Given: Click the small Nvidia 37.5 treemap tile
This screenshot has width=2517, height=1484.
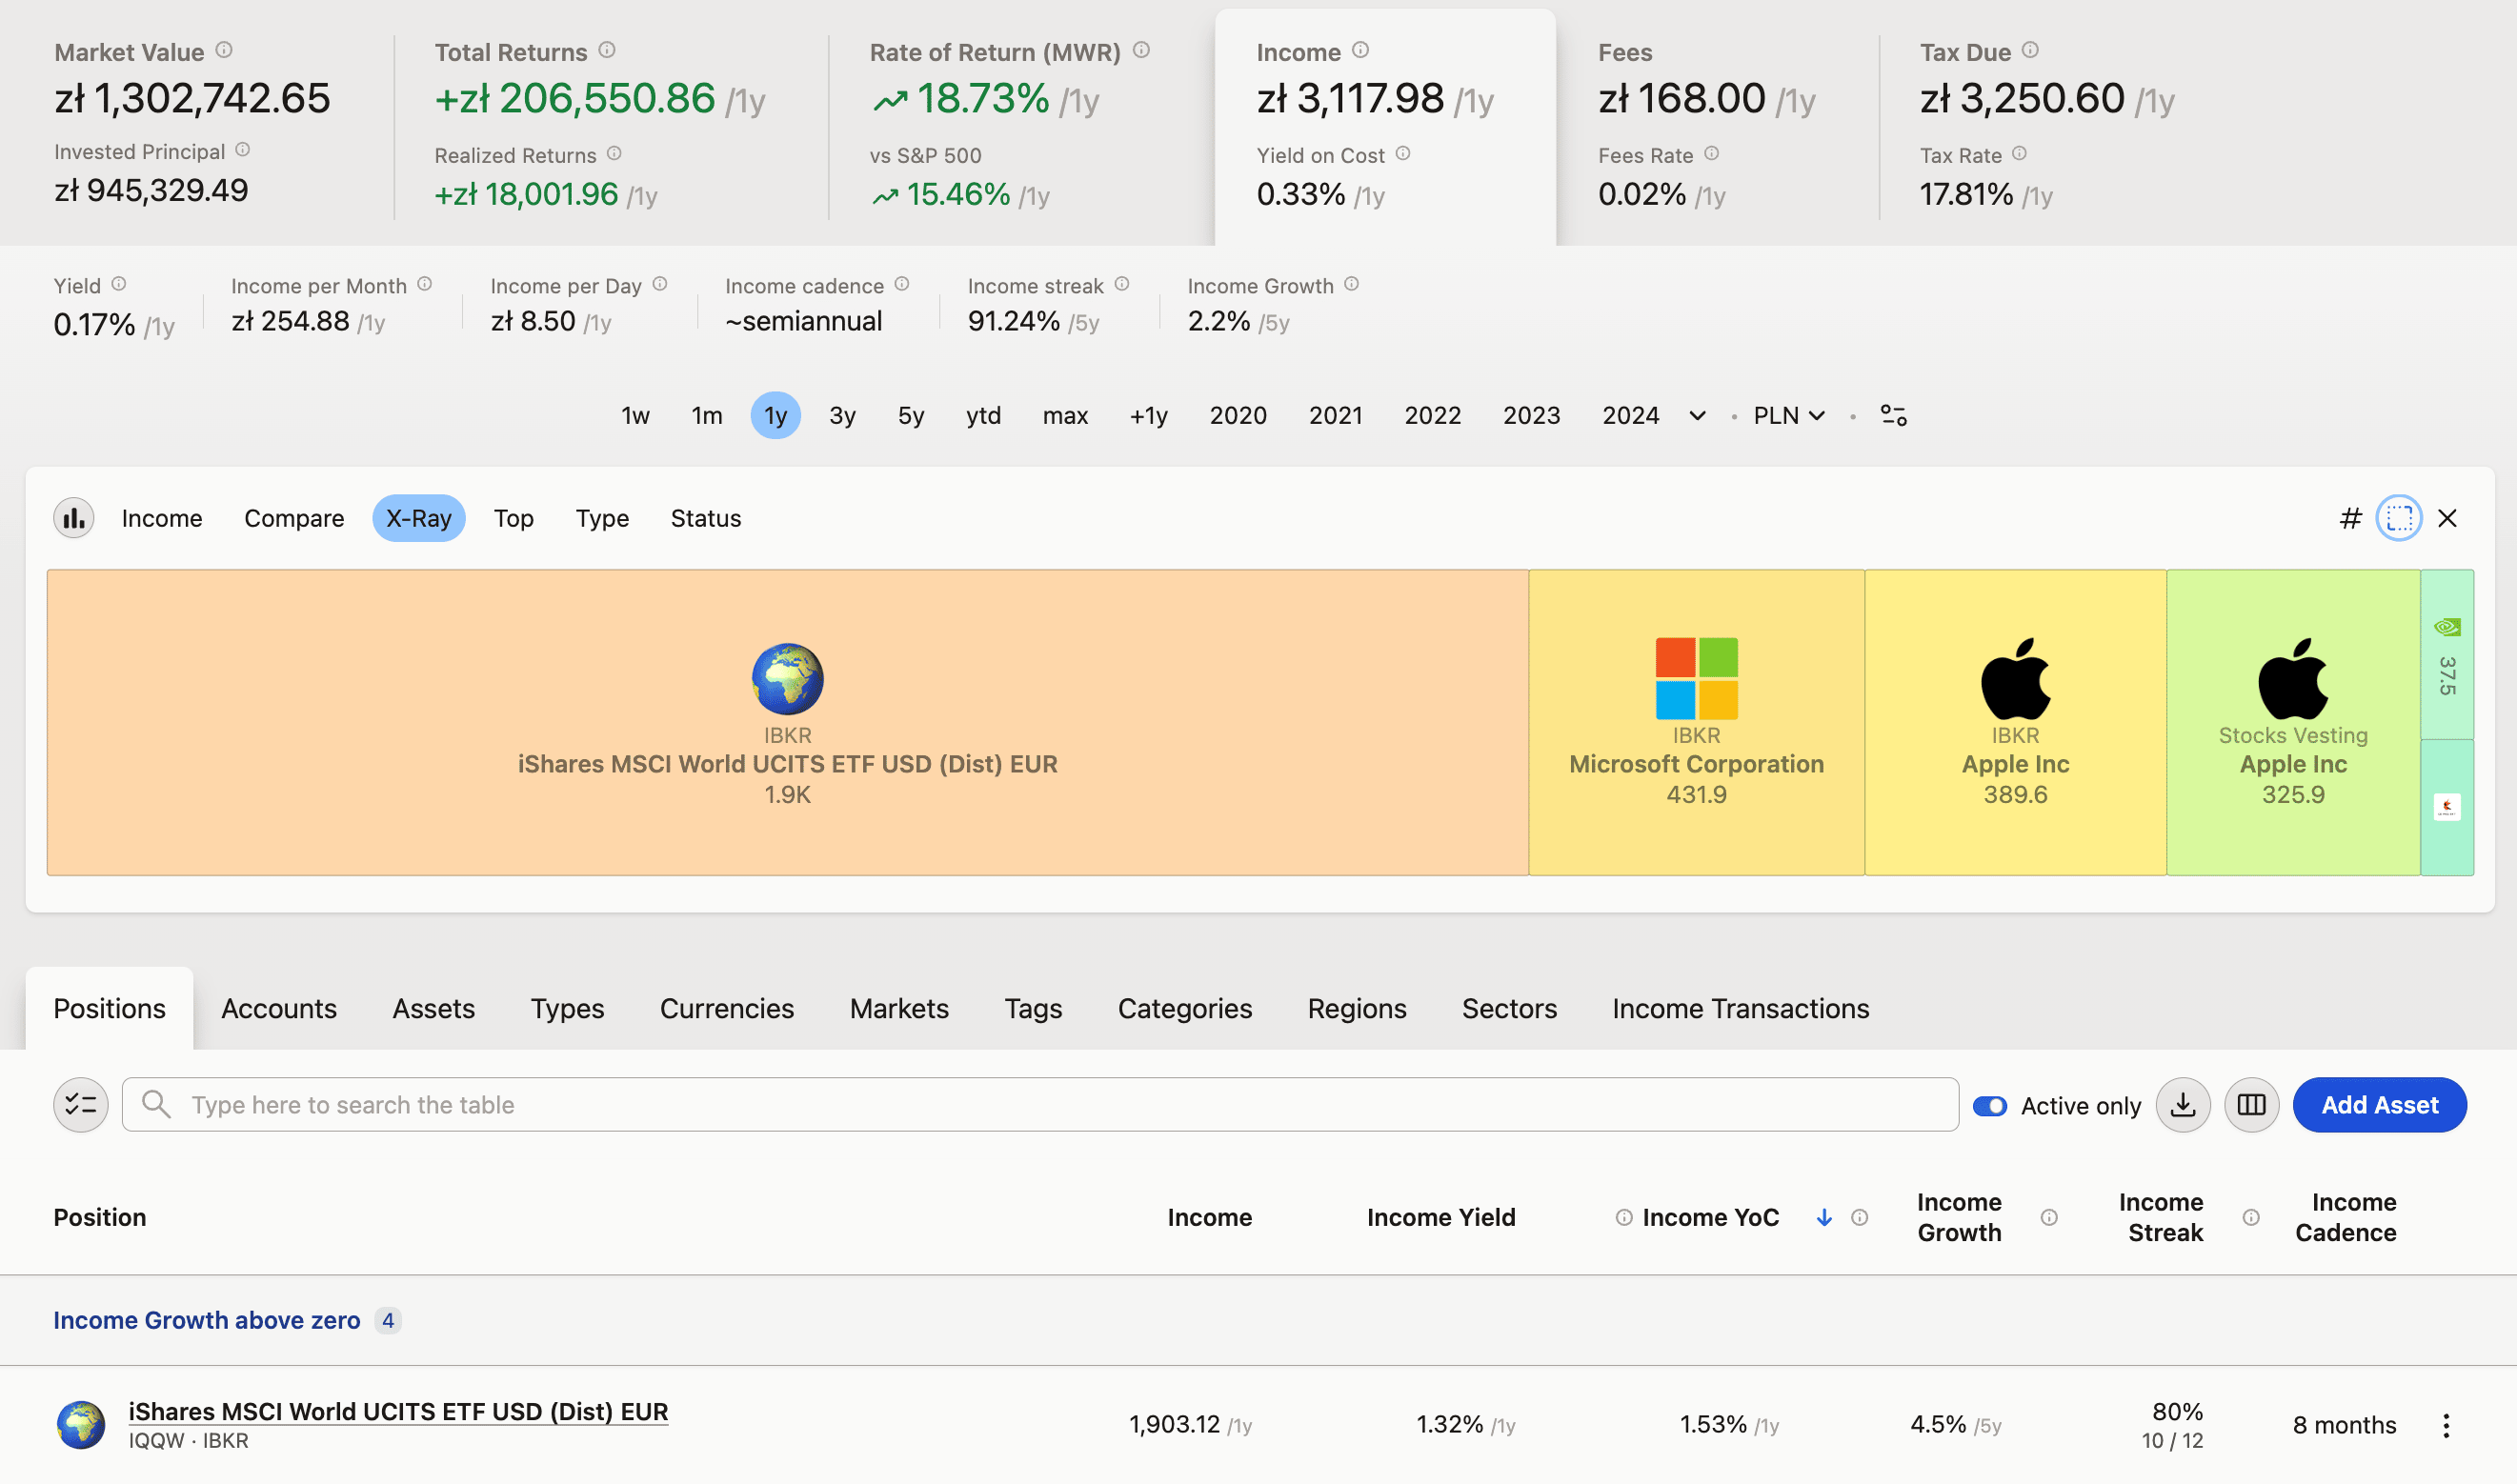Looking at the screenshot, I should 2447,655.
